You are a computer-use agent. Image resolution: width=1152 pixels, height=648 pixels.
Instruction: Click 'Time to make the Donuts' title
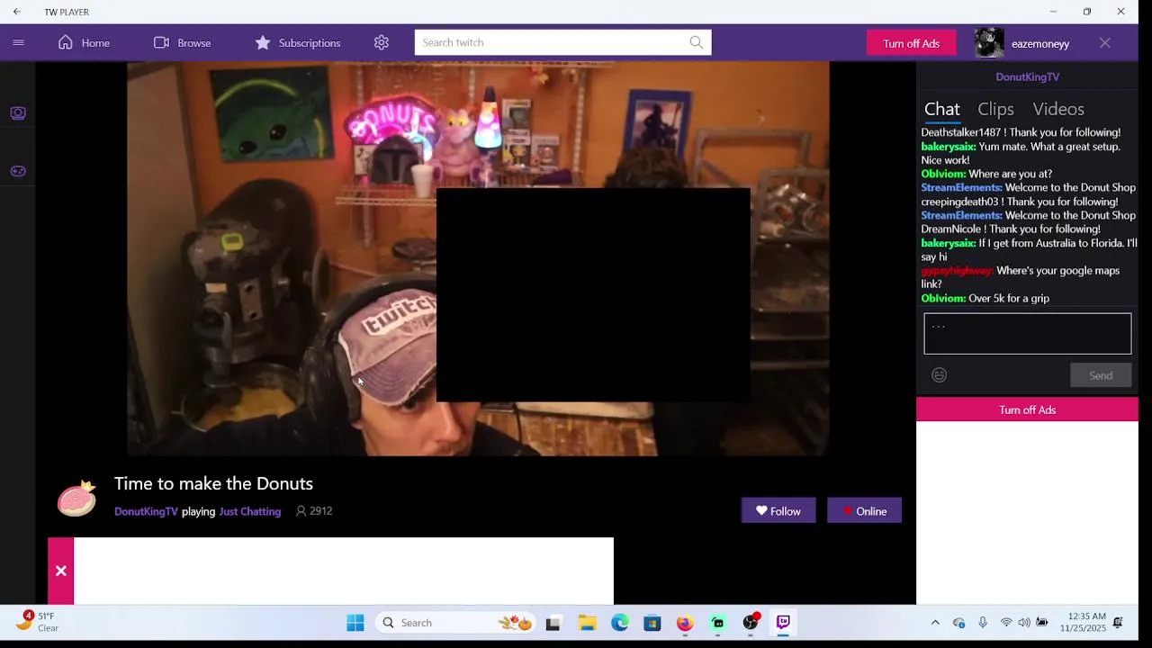pyautogui.click(x=213, y=483)
